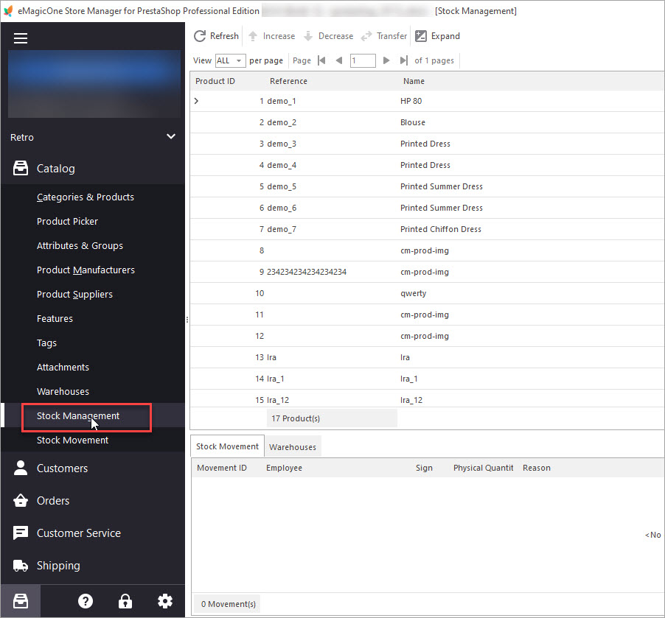665x618 pixels.
Task: Click the lock icon in bottom bar
Action: click(x=125, y=601)
